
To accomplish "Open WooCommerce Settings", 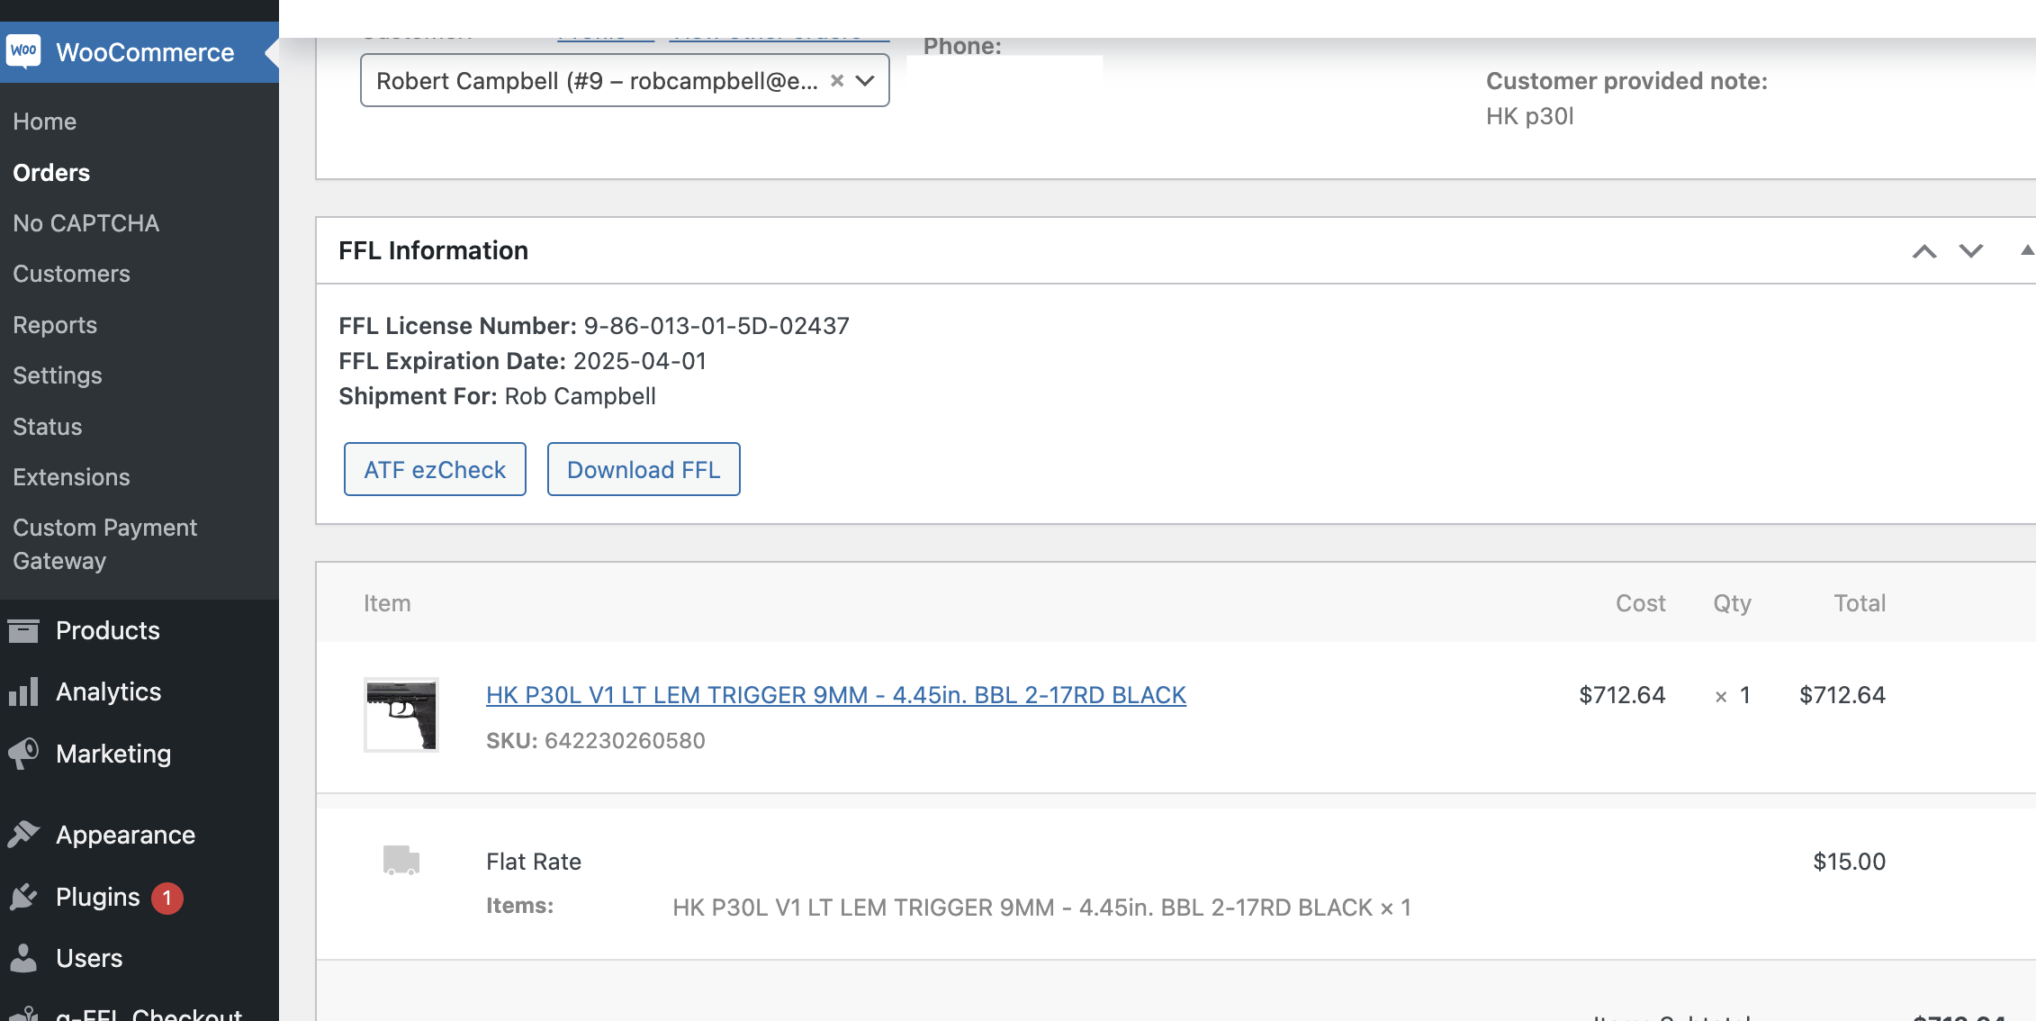I will tap(58, 375).
